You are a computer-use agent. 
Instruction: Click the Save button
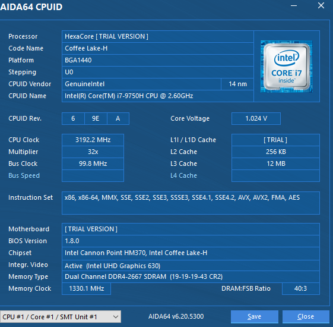click(x=255, y=317)
